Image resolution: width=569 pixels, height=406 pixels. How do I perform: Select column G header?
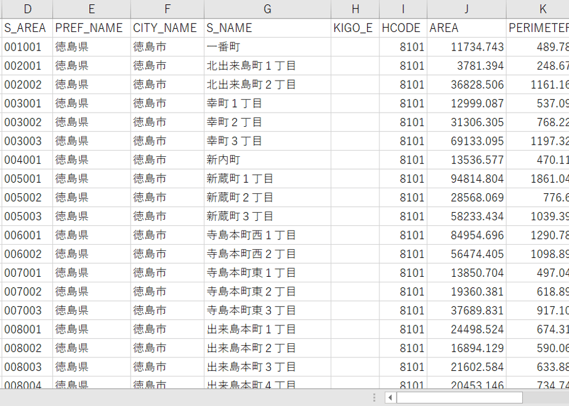coord(267,9)
